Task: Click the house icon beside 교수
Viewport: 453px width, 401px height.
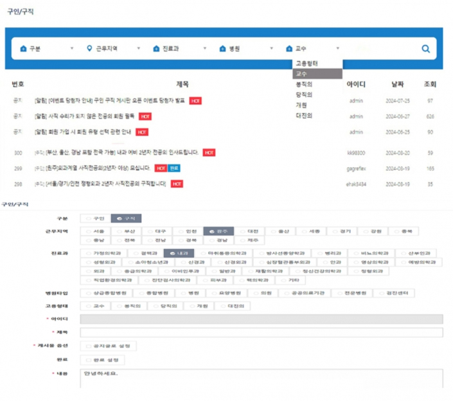Action: pos(289,49)
